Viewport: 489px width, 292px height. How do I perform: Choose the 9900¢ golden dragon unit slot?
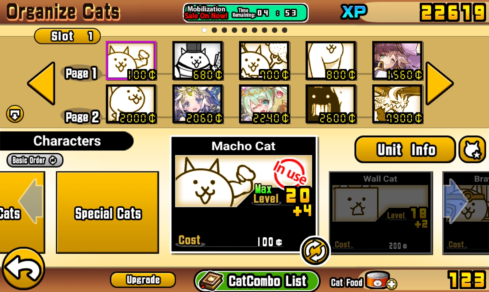click(397, 104)
